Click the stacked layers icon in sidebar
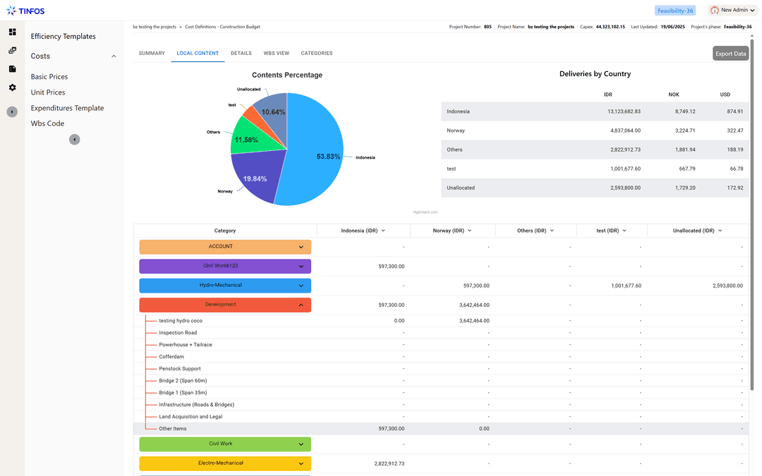The height and width of the screenshot is (476, 762). tap(12, 51)
